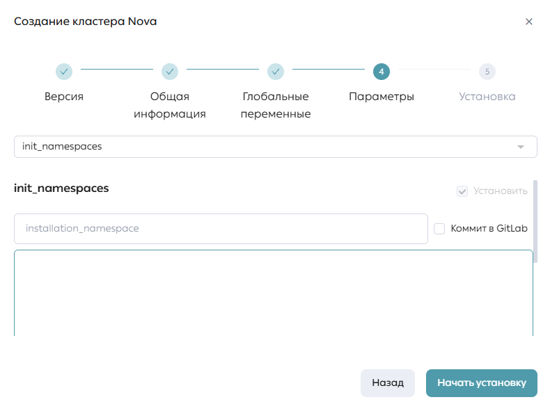Click the vertical scrollbar of parameters panel
The image size is (550, 411).
535,221
